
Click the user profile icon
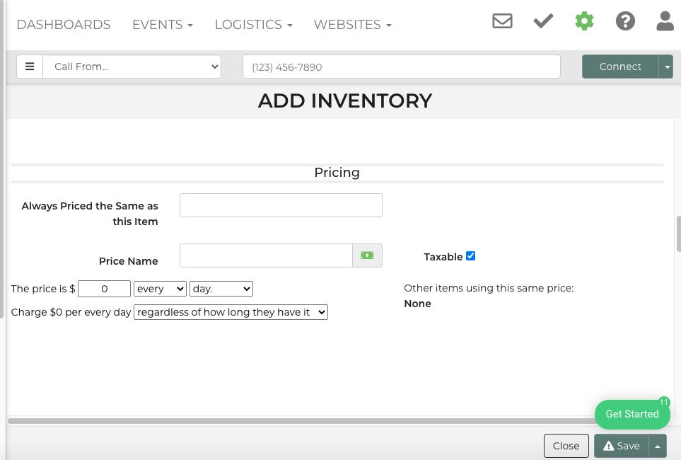tap(665, 21)
